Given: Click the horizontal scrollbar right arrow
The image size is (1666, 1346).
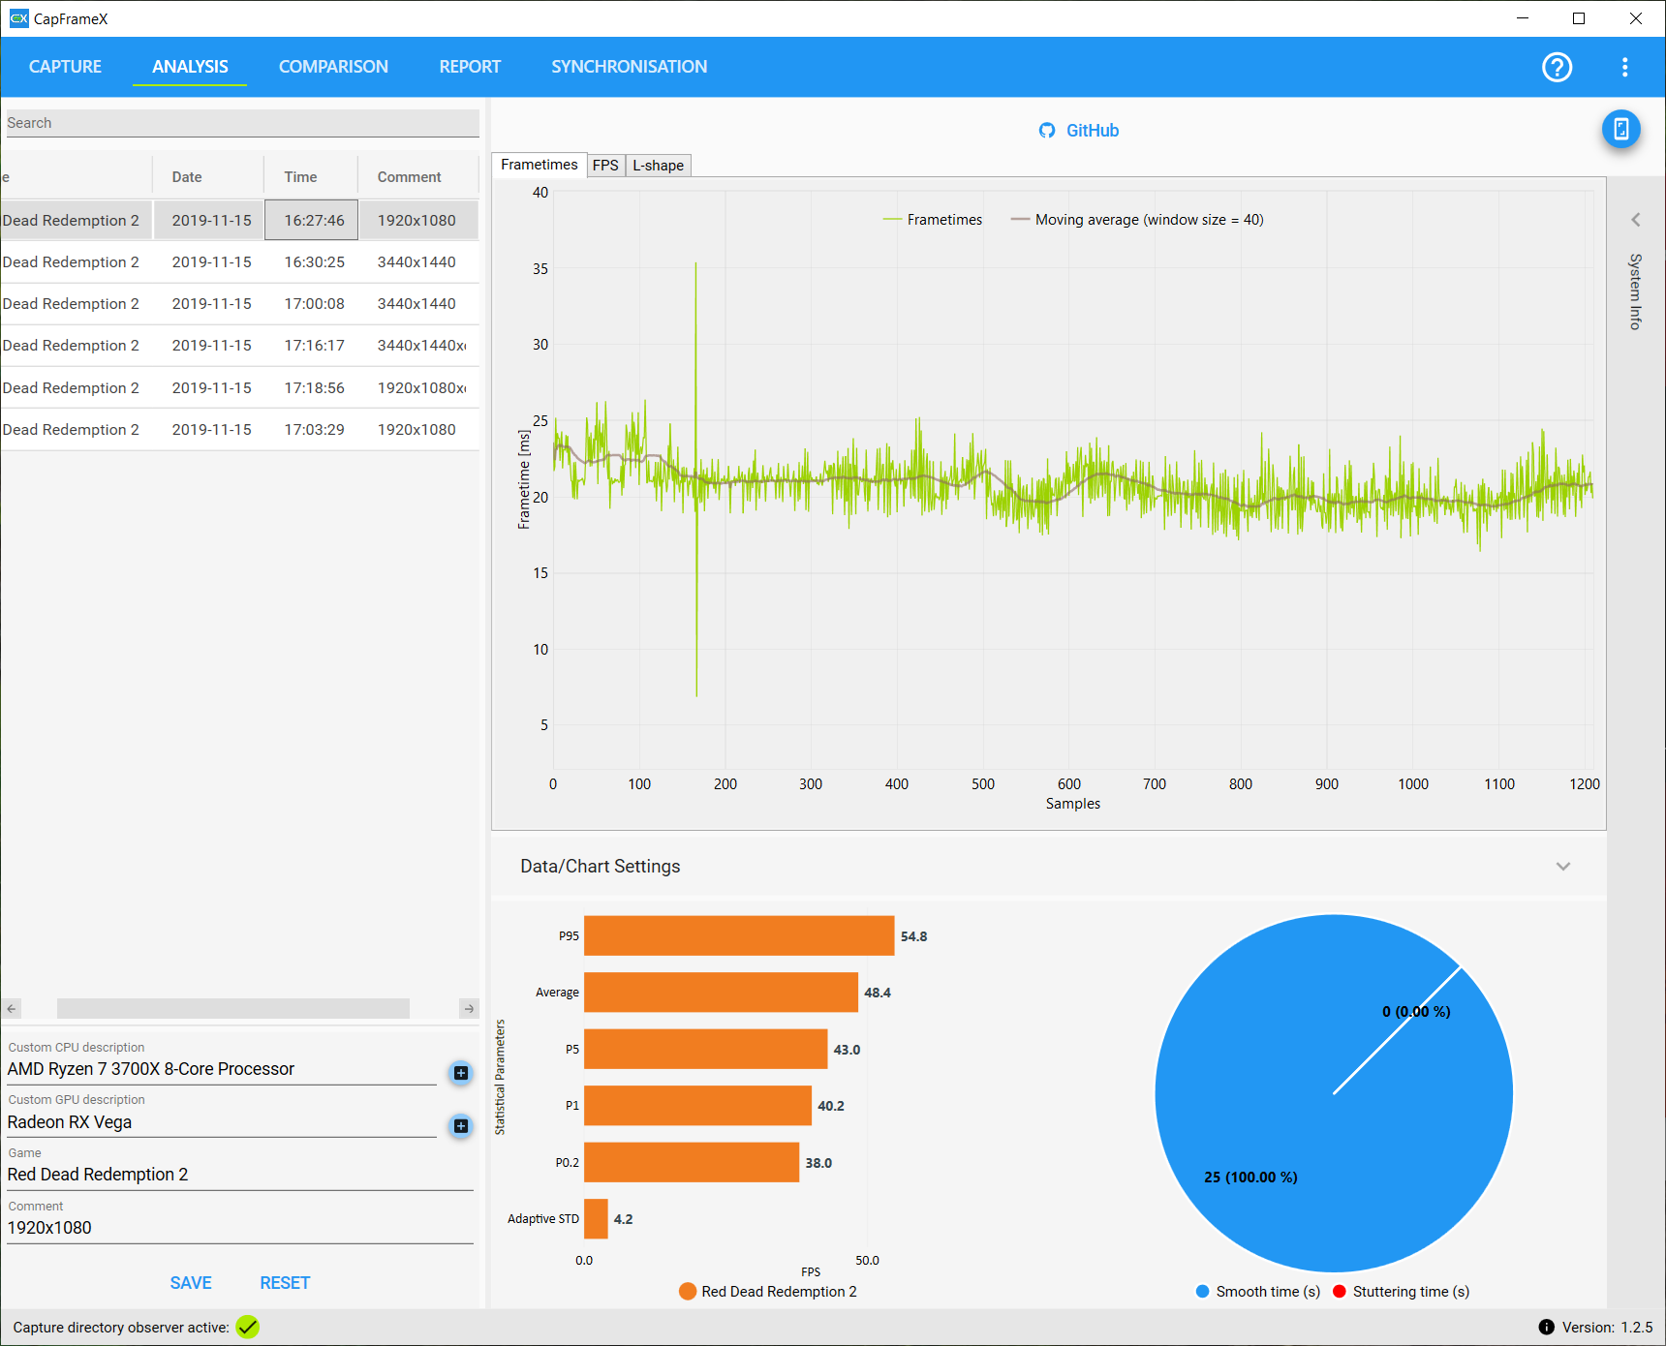Looking at the screenshot, I should 469,1009.
